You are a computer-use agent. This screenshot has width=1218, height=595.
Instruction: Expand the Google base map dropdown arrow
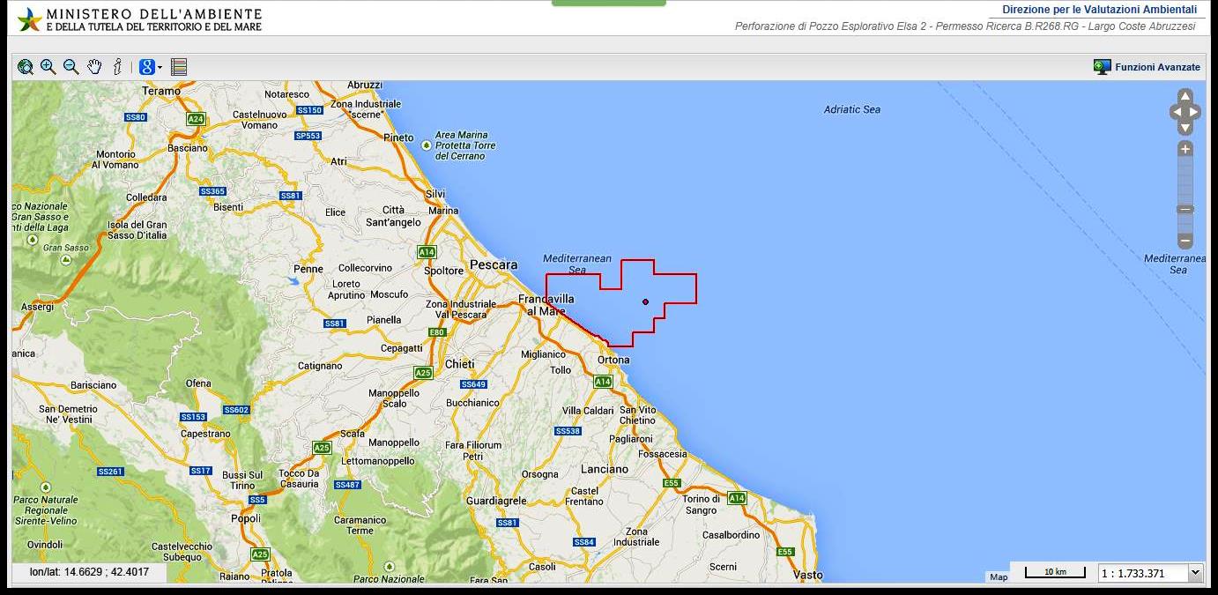[160, 68]
